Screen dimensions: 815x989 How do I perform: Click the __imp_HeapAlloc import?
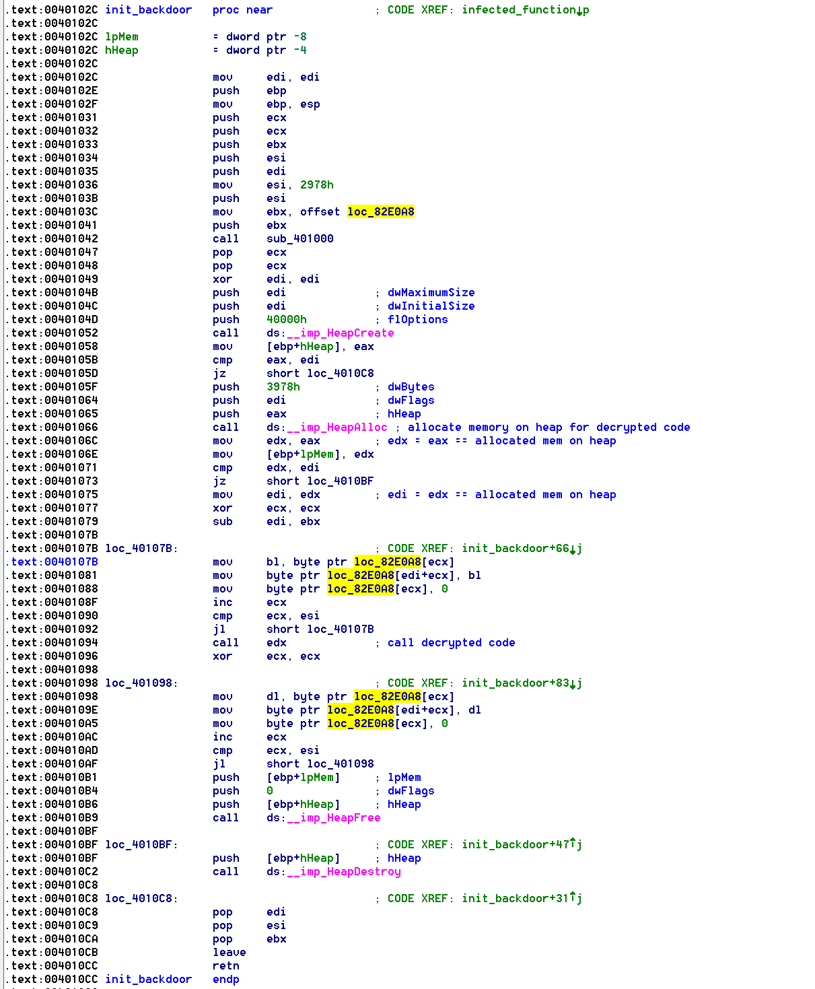[336, 428]
